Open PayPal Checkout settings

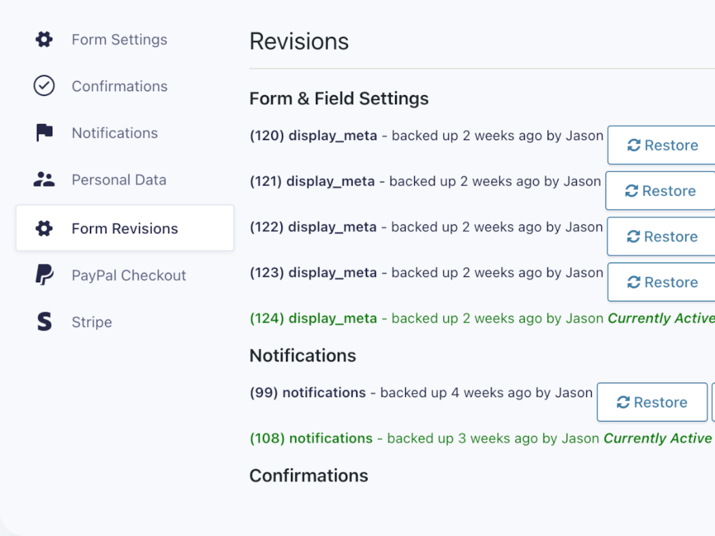(129, 275)
